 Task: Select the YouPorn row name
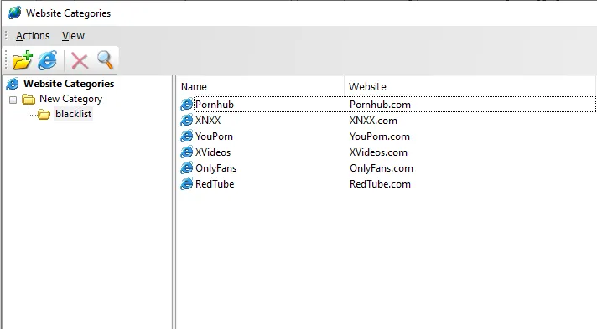214,136
